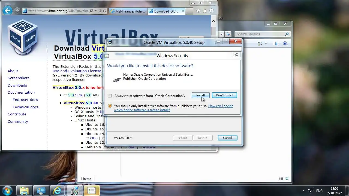Screen dimensions: 349x196
Task: Click the Install button in Windows Security
Action: pos(200,95)
